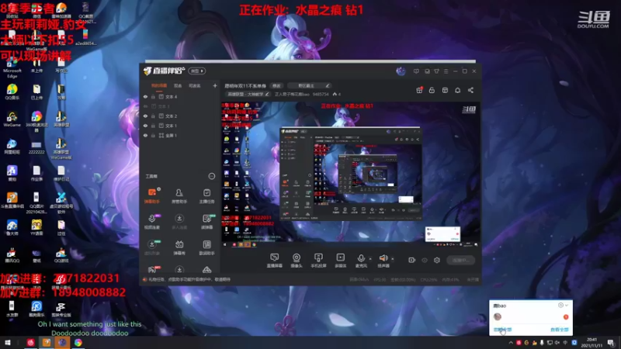Viewport: 621px width, 349px height.
Task: Toggle preview eye icon in bottom bar
Action: click(425, 260)
